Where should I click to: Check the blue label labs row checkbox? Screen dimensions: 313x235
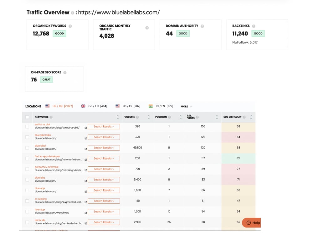click(27, 137)
